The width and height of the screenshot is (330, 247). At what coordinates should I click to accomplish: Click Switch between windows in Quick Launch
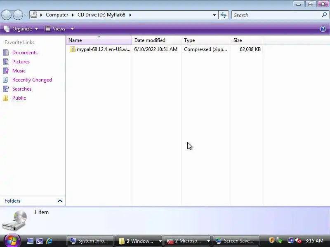click(40, 241)
